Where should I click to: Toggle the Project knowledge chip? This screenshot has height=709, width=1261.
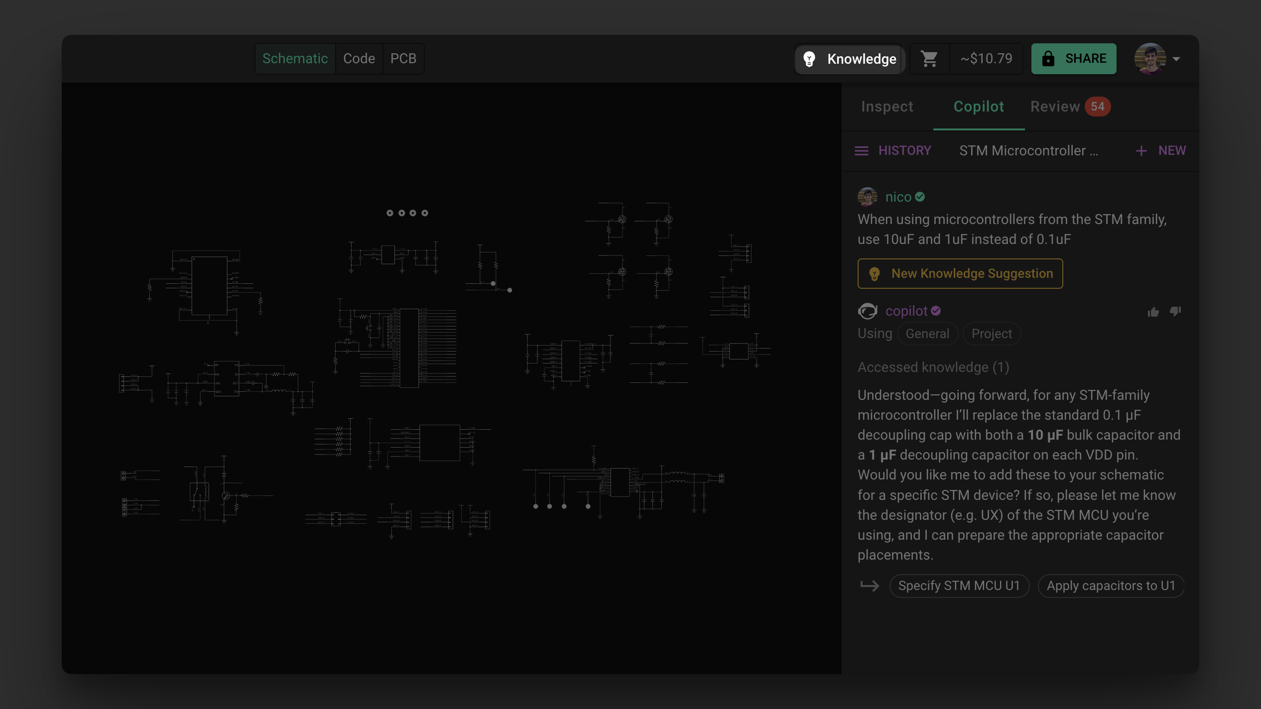click(992, 334)
